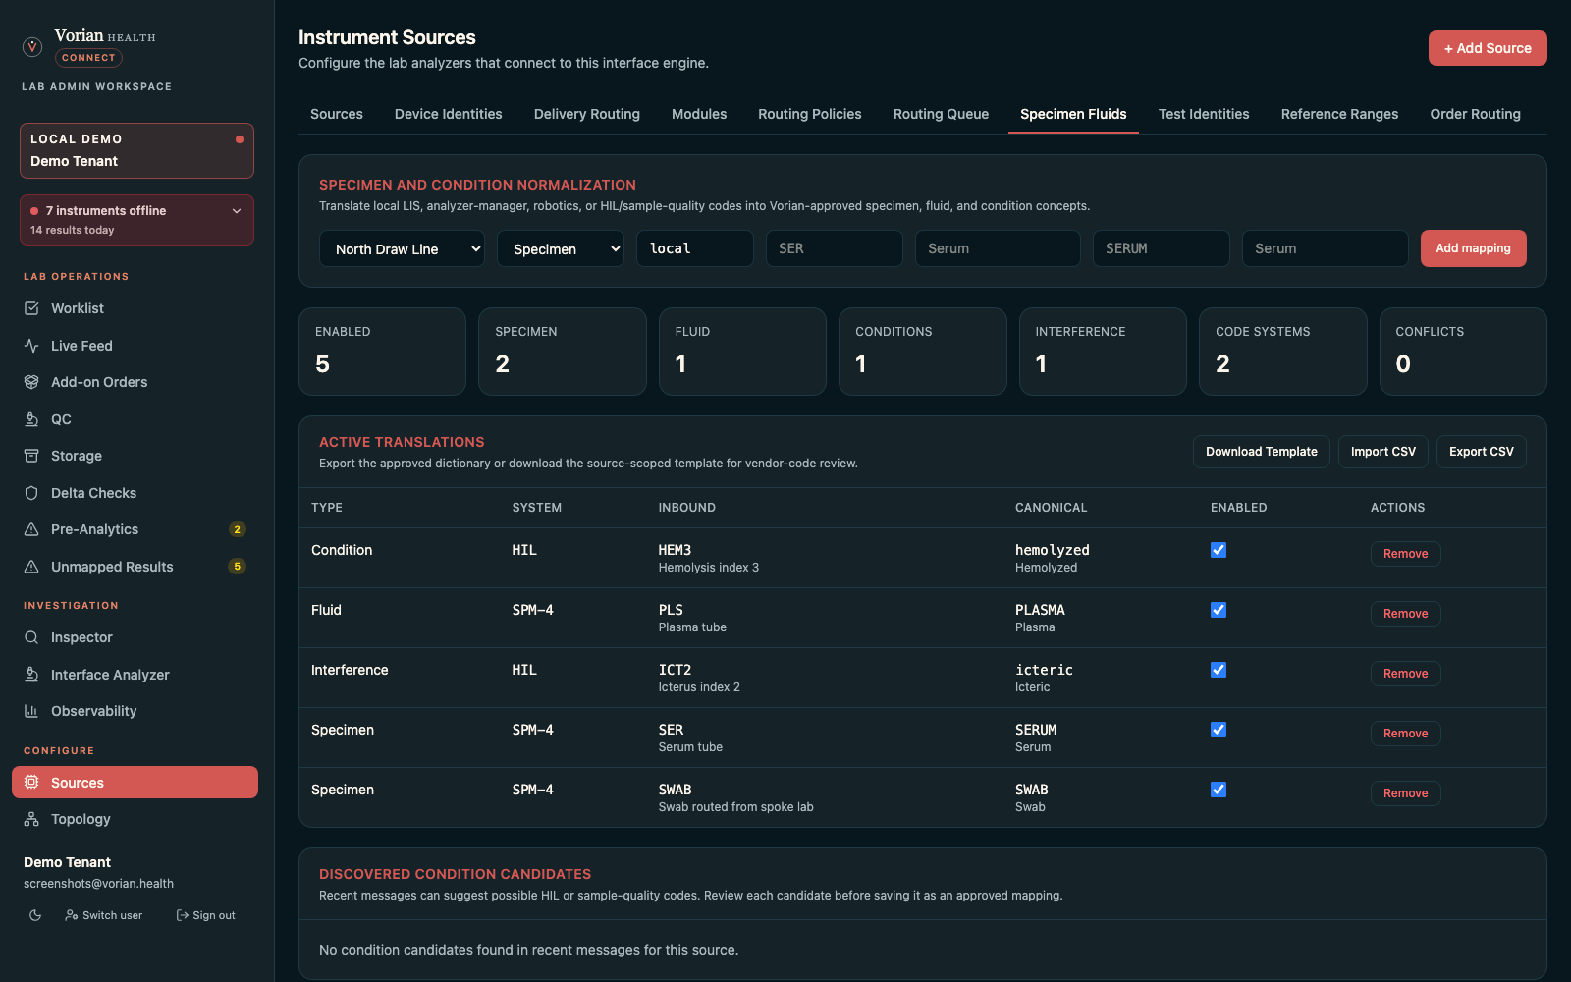
Task: Click the Delta Checks shield icon
Action: (31, 493)
